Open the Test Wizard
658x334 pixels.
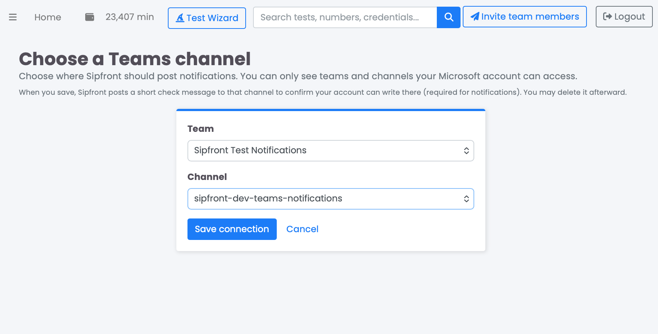click(207, 17)
